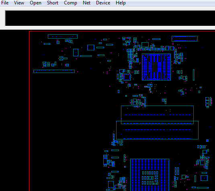Select the square component right of tall rectangular part
The height and width of the screenshot is (191, 215).
click(x=91, y=48)
